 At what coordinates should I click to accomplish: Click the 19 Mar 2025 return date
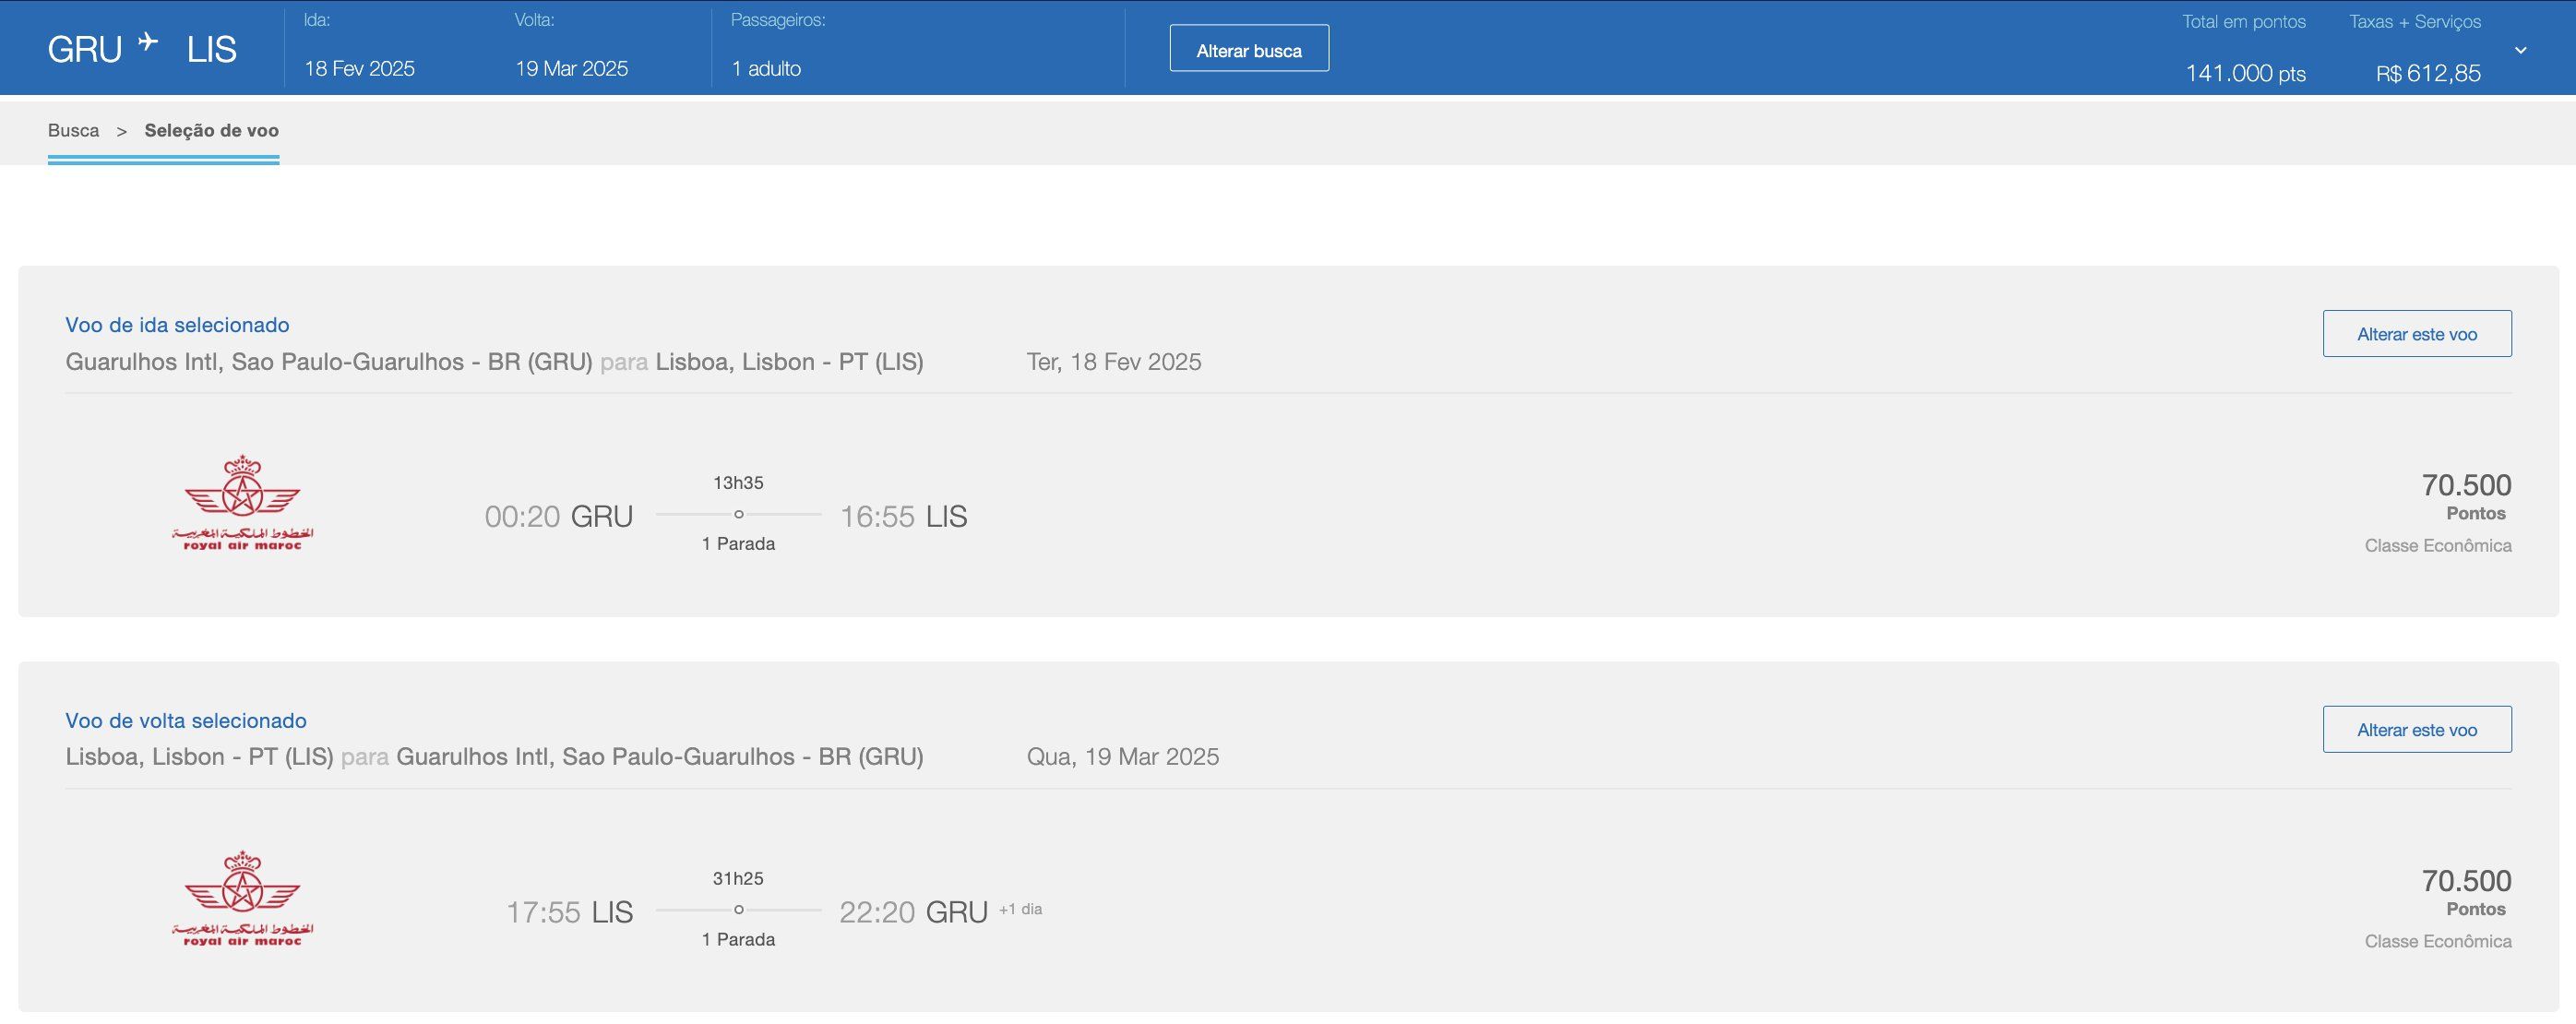point(571,68)
